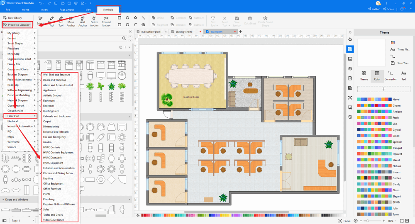Viewport: 415px width, 224px height.
Task: Select the Pen Tool in the ribbon
Action: click(x=61, y=21)
